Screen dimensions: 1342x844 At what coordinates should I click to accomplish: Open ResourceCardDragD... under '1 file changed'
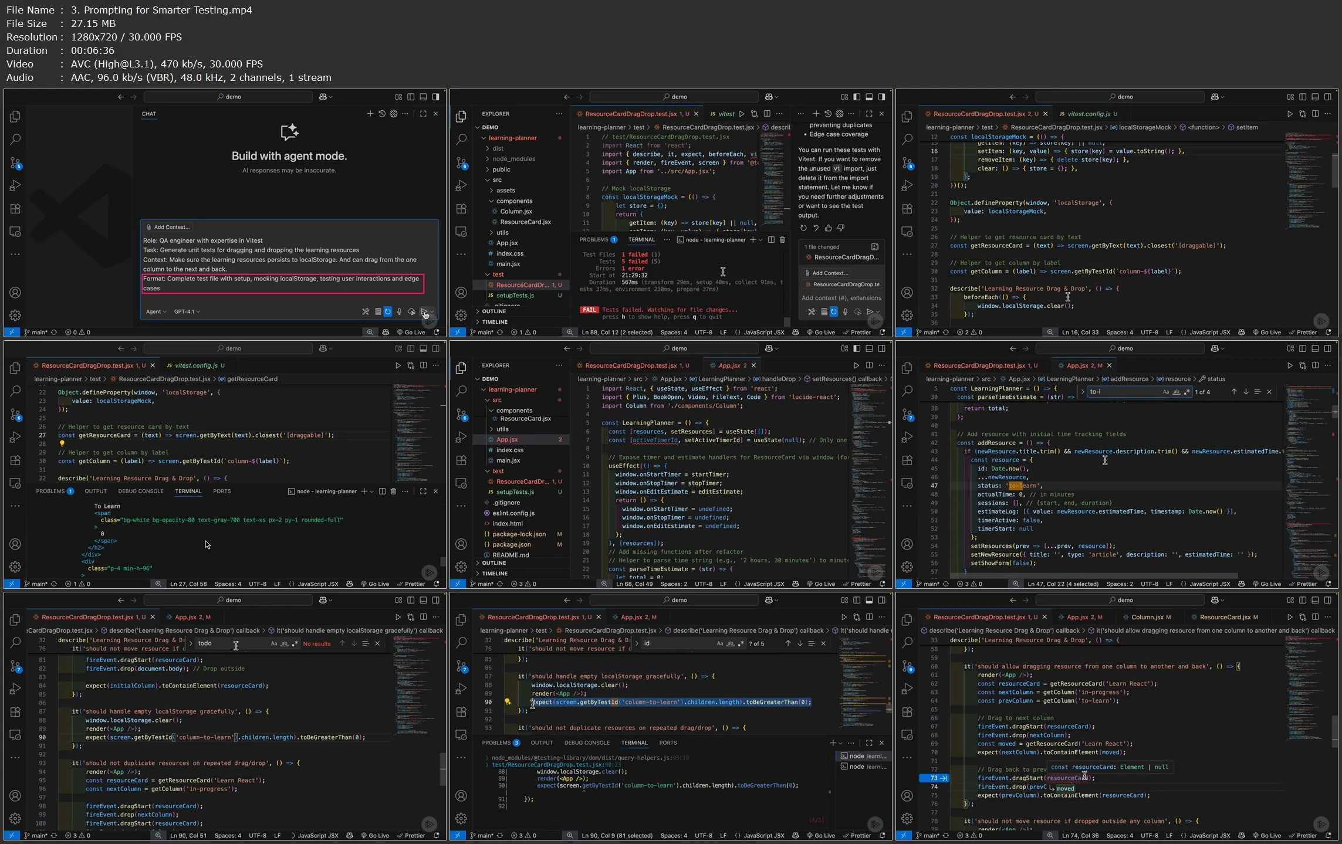(x=846, y=257)
